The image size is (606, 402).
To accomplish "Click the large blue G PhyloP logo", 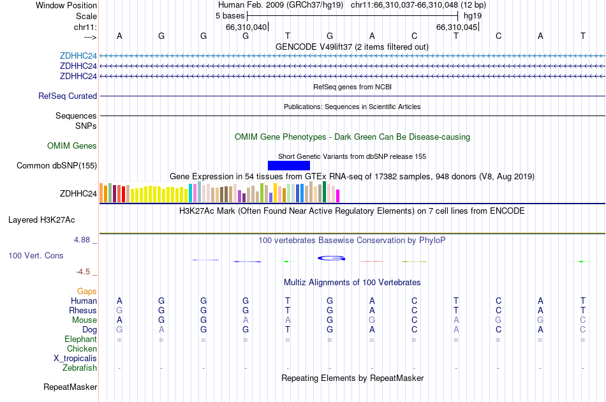I will 331,258.
